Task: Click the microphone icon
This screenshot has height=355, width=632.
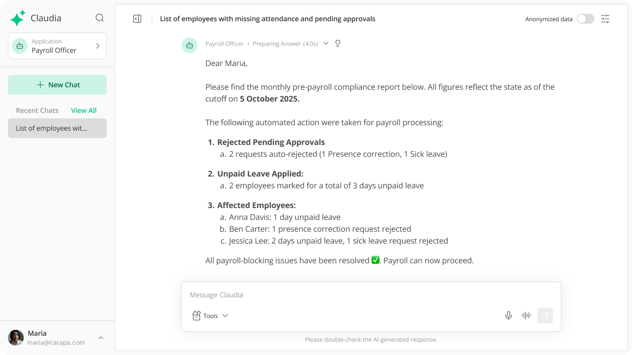Action: coord(509,316)
